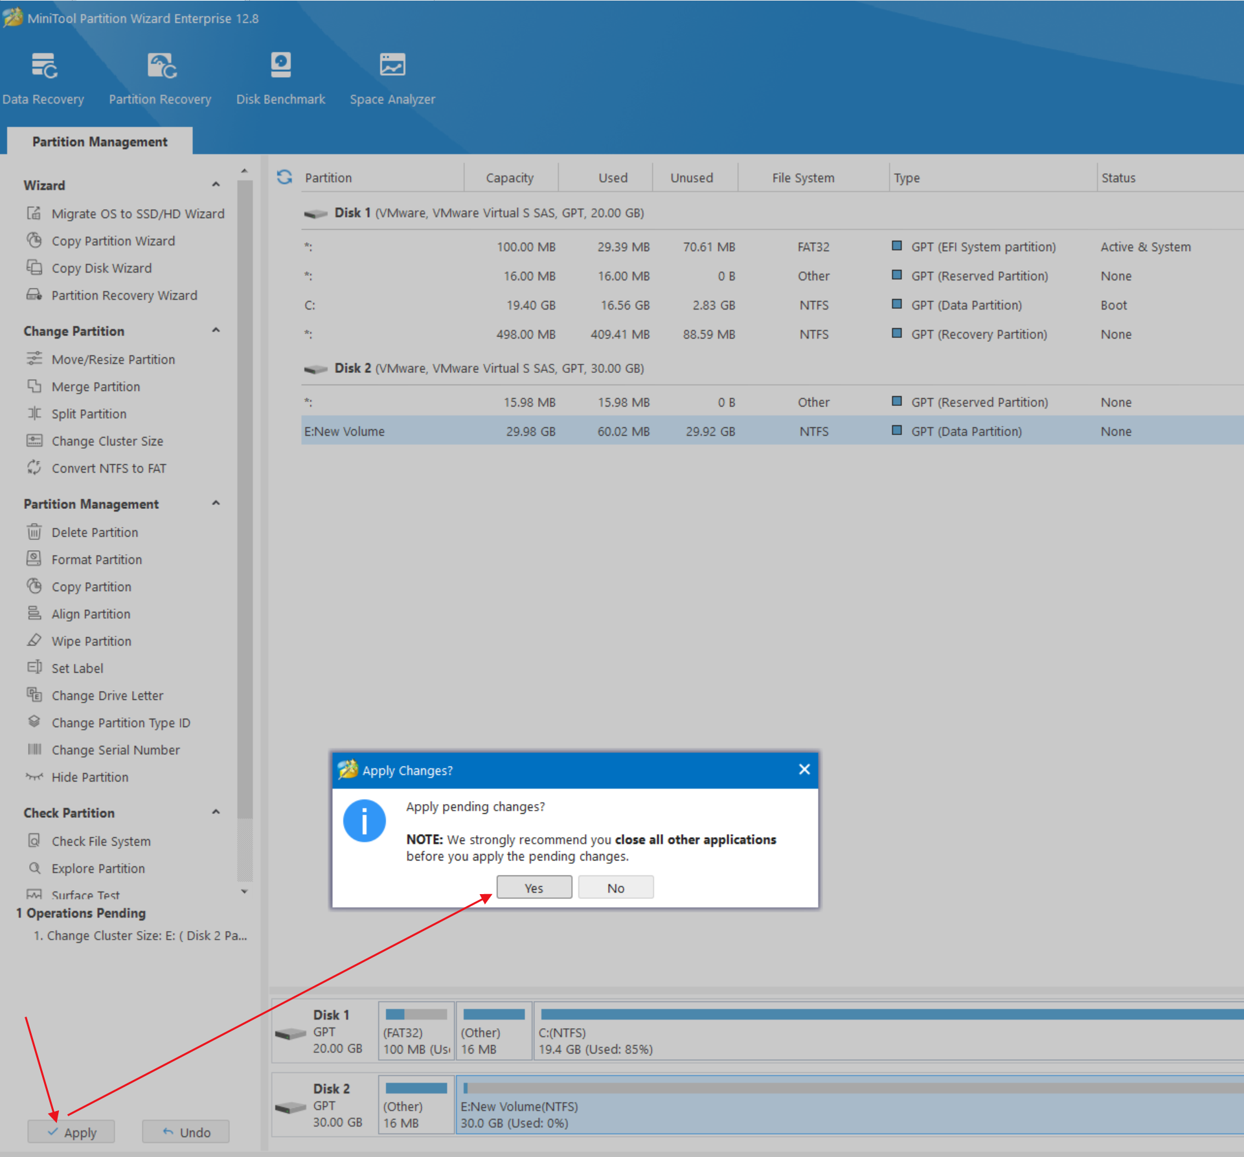Select Disk 2 (Other) 16 MB block in map
Viewport: 1244px width, 1157px height.
(x=416, y=1105)
